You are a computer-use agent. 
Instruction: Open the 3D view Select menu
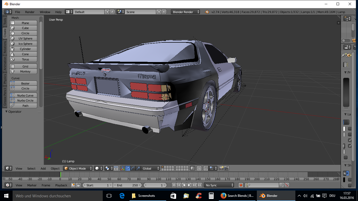click(x=31, y=169)
